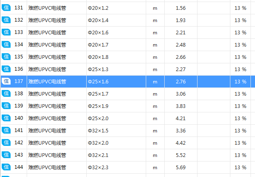
Task: Click spec cell Φ32×2.3
Action: pos(116,168)
